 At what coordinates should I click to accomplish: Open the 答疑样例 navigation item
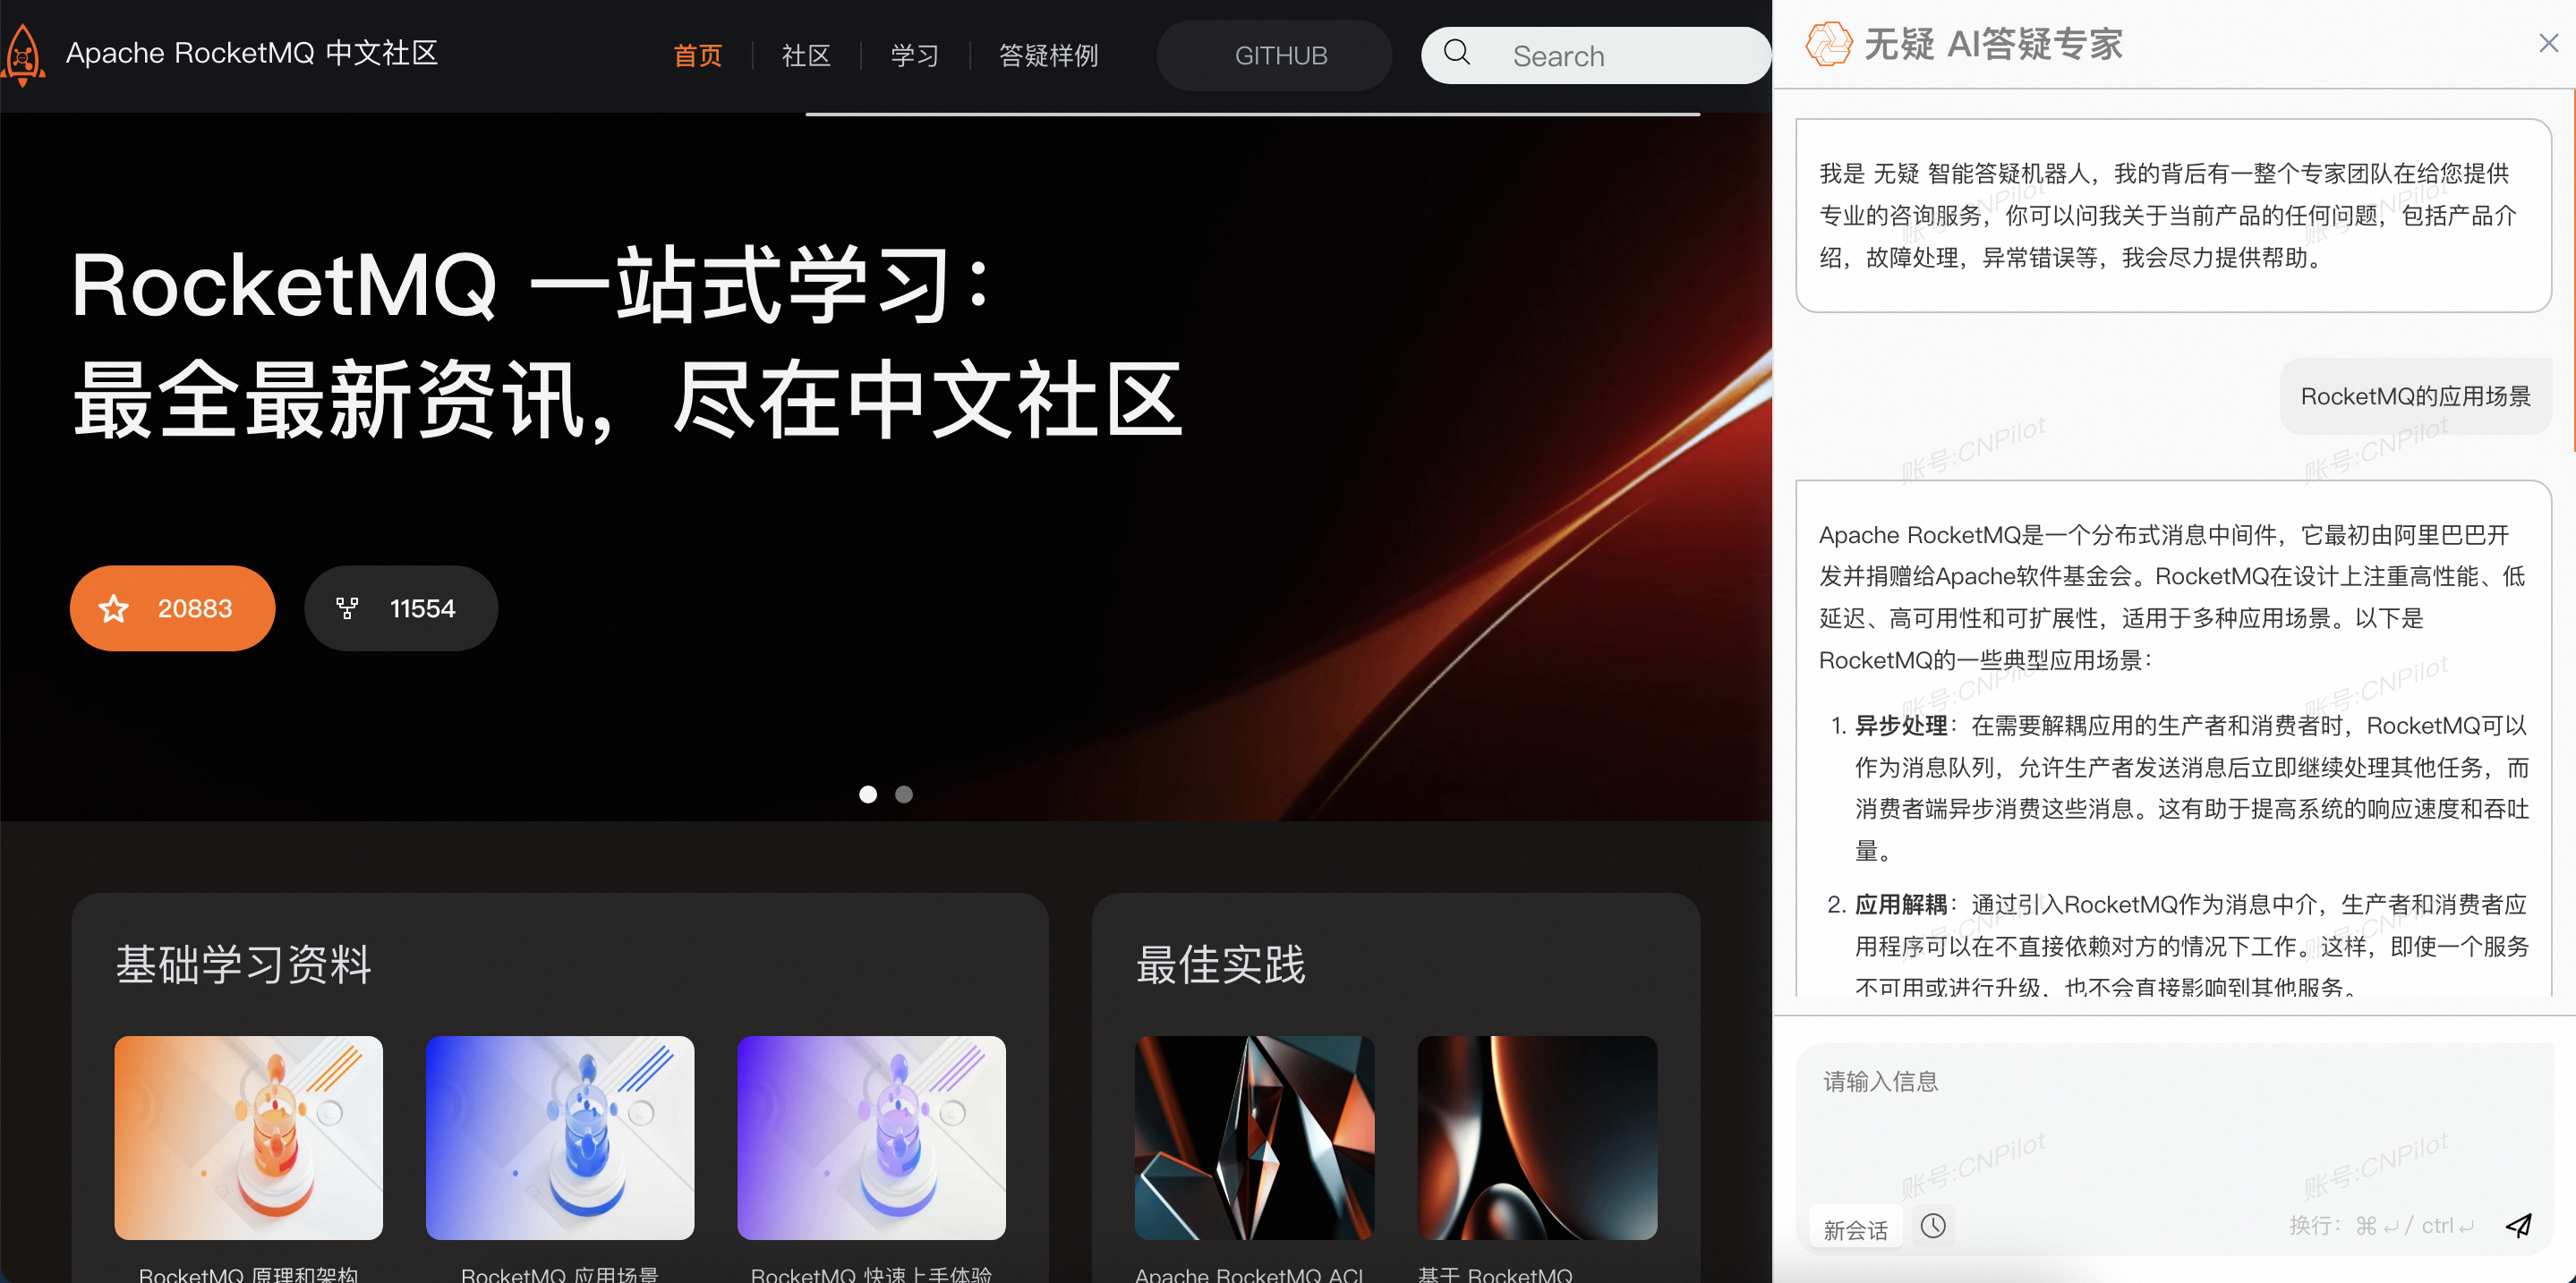tap(1048, 56)
